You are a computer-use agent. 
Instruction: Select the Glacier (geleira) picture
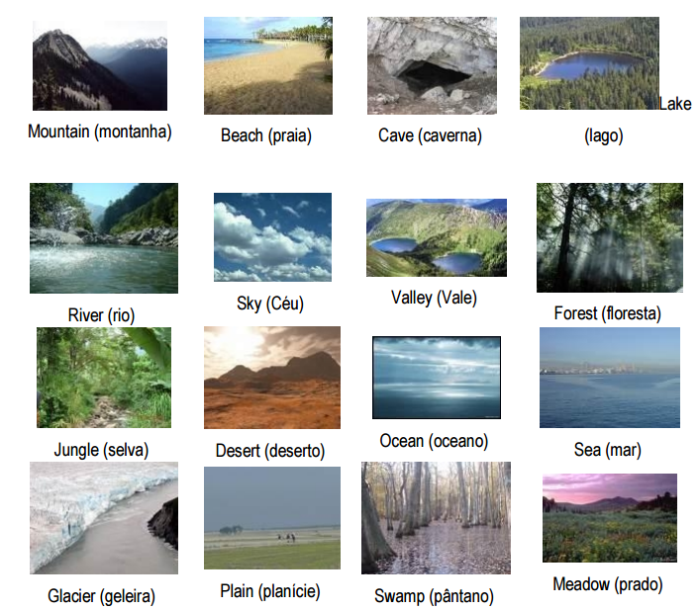[x=104, y=518]
